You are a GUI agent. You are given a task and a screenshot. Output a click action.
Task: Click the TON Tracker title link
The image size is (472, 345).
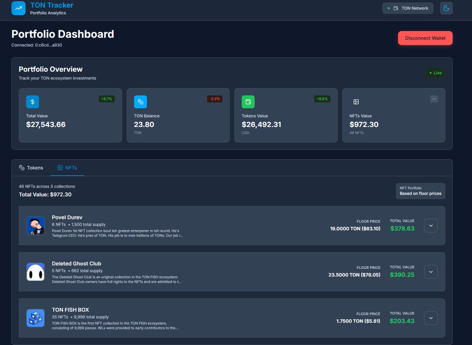52,5
